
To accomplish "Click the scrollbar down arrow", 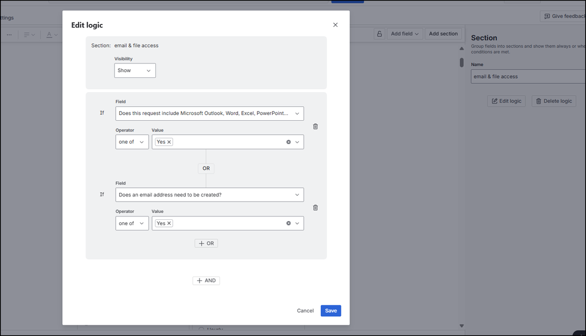I will (462, 326).
